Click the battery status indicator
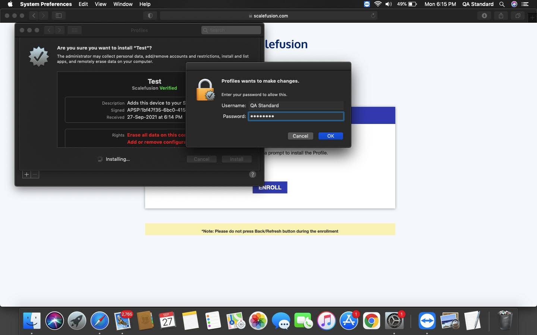 click(407, 4)
